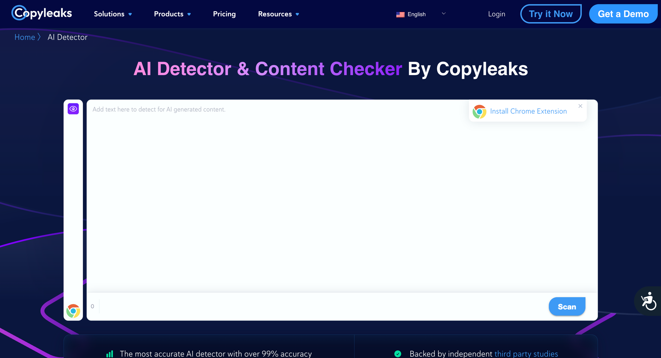Click the green bar chart accuracy icon
661x358 pixels.
110,354
